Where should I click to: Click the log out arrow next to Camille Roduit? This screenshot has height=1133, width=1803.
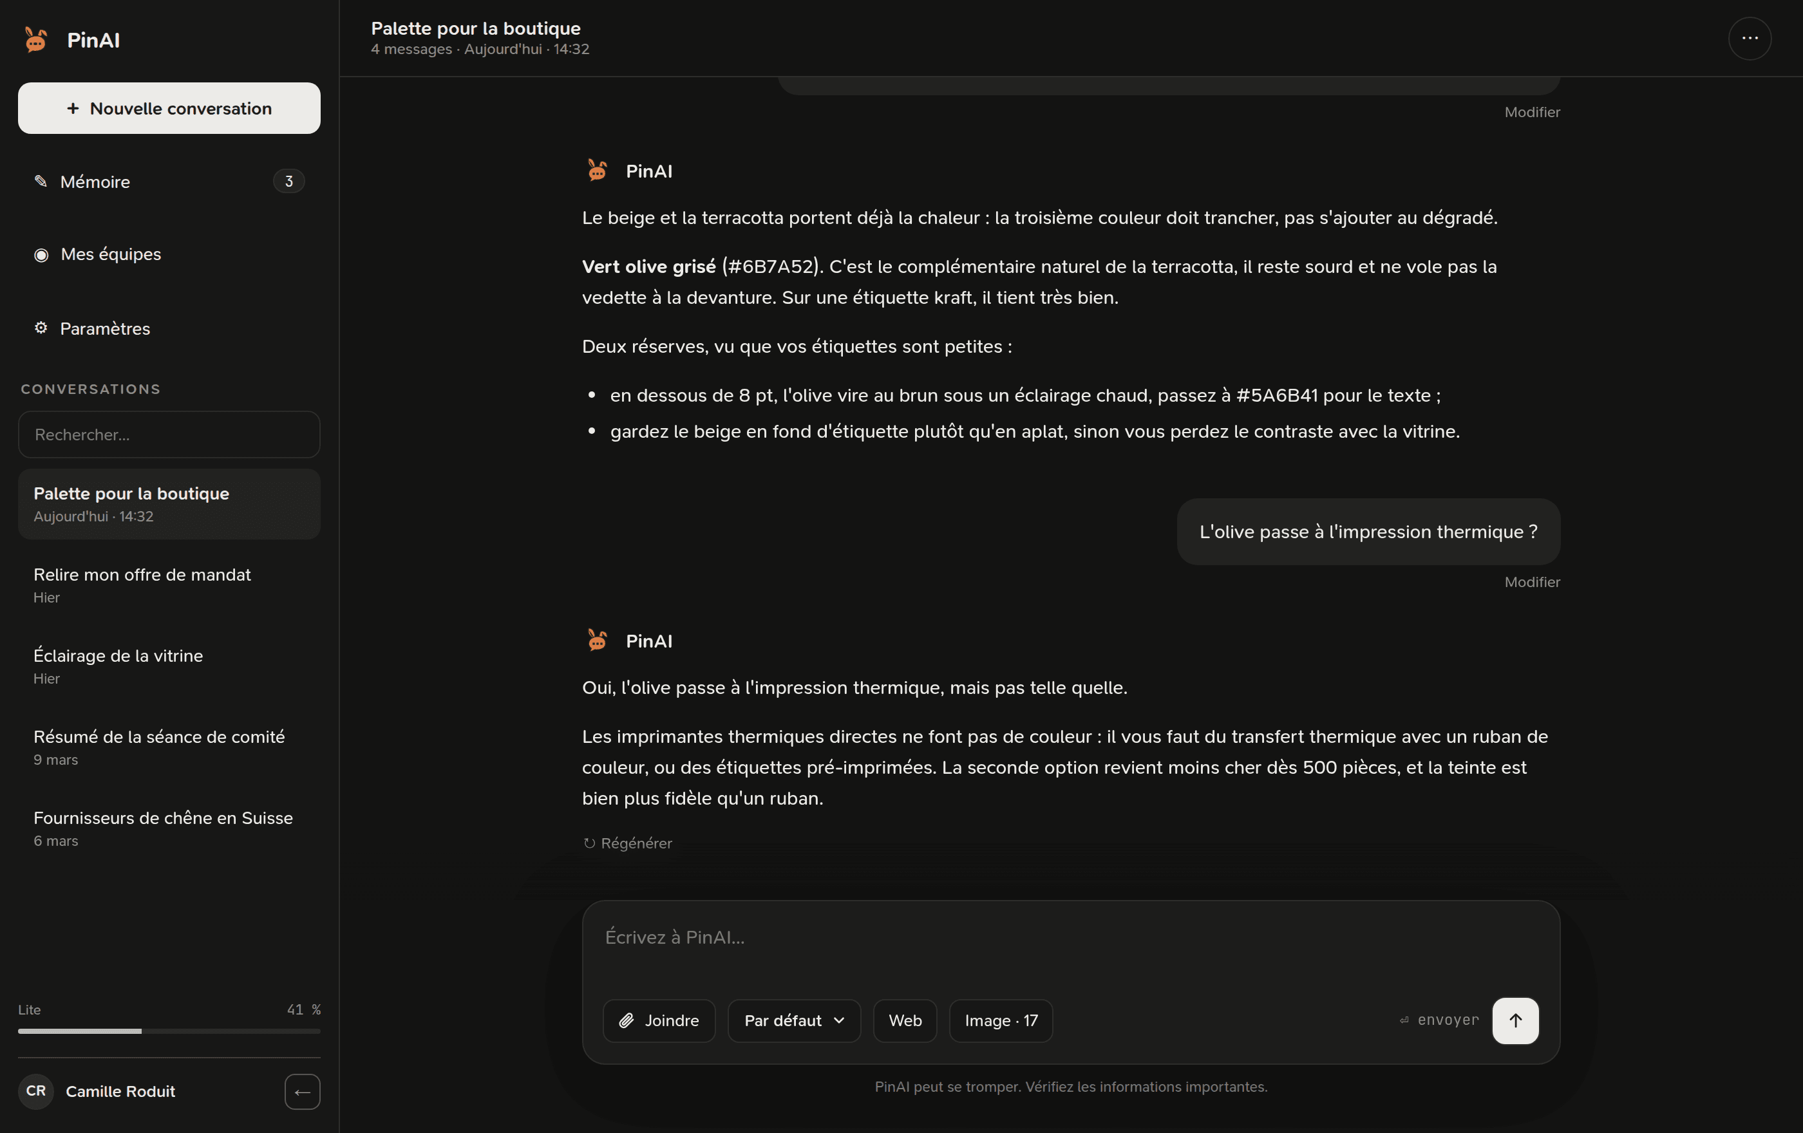pos(303,1091)
